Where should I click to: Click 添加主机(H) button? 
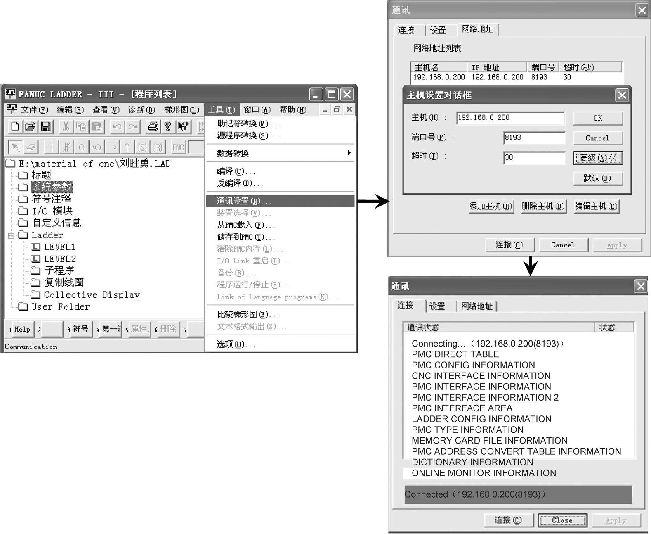tap(491, 206)
